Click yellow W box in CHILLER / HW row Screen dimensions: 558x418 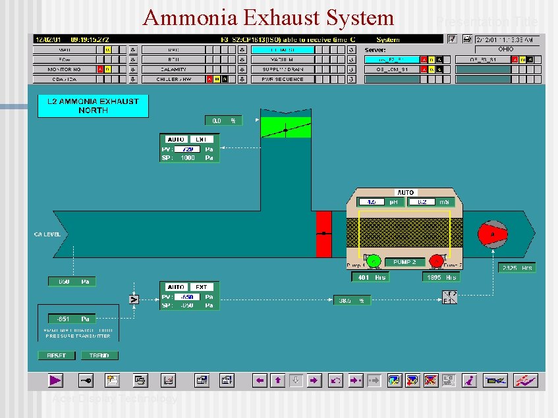217,79
